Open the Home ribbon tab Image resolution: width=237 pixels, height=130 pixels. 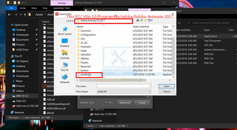[23, 8]
